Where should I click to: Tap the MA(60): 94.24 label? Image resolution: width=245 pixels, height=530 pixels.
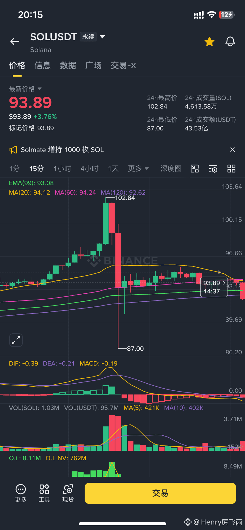click(75, 193)
